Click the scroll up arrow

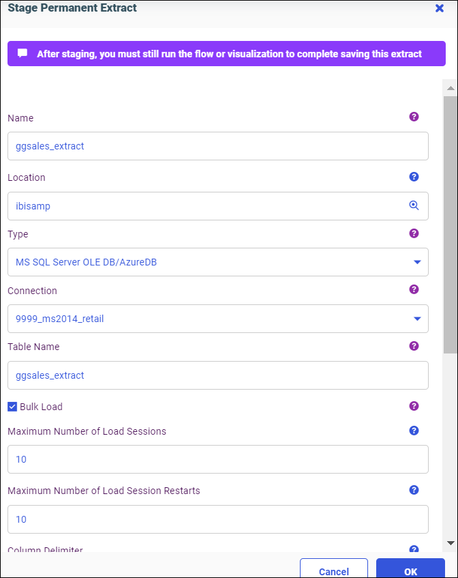pos(450,88)
